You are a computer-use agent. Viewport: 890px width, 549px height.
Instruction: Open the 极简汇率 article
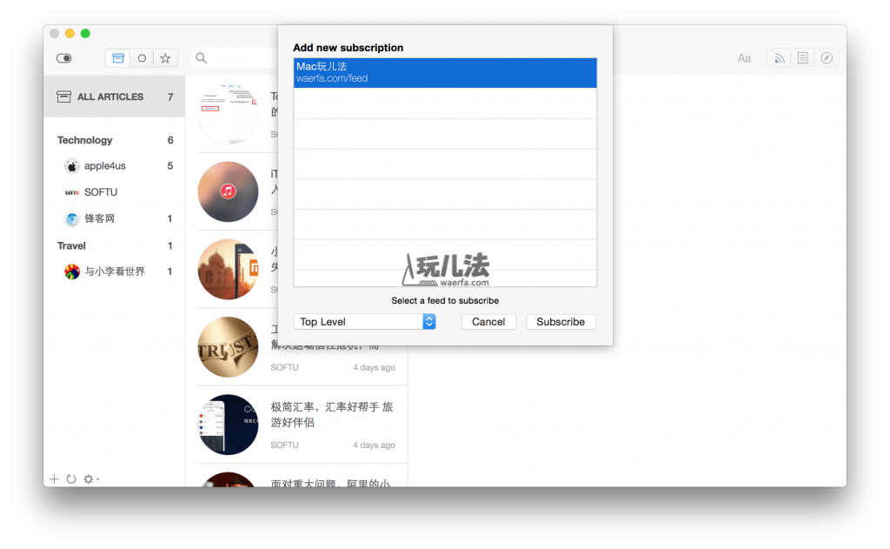[302, 425]
